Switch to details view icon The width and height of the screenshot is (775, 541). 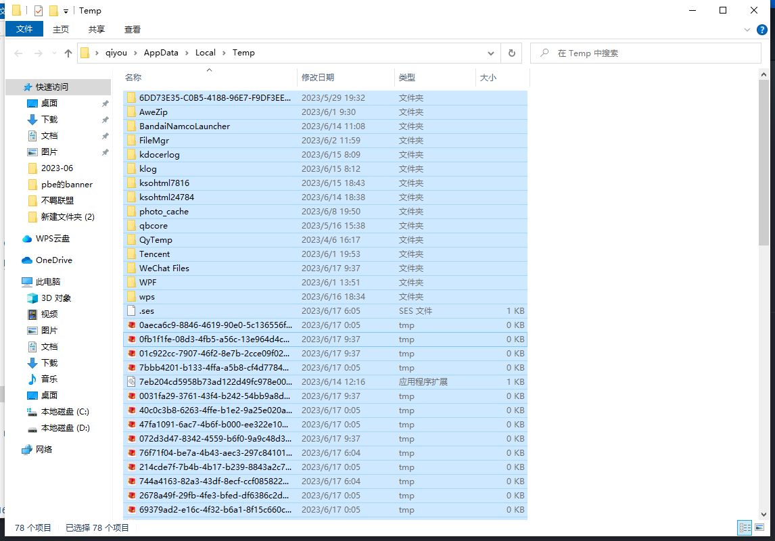pyautogui.click(x=745, y=527)
